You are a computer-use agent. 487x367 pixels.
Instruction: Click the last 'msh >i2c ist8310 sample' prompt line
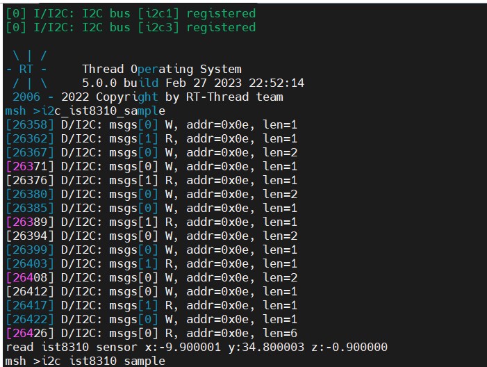coord(85,361)
